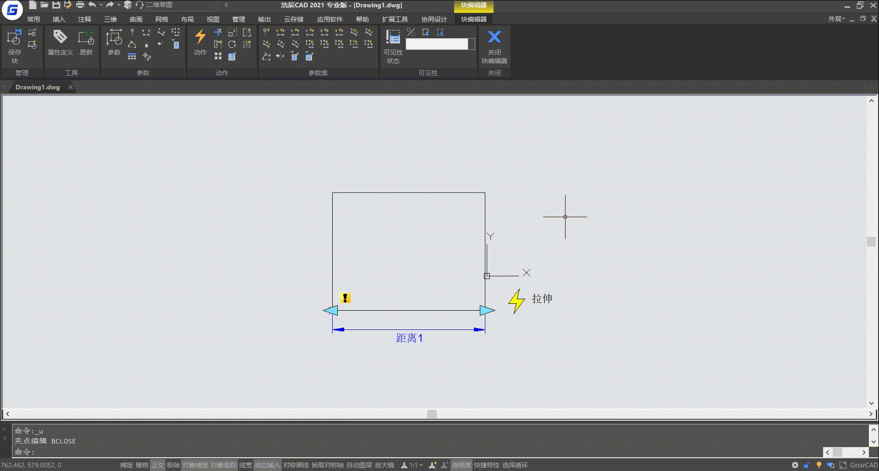Open the annotation scale 1:1 dropdown
Screen dimensions: 879x471
click(416, 465)
